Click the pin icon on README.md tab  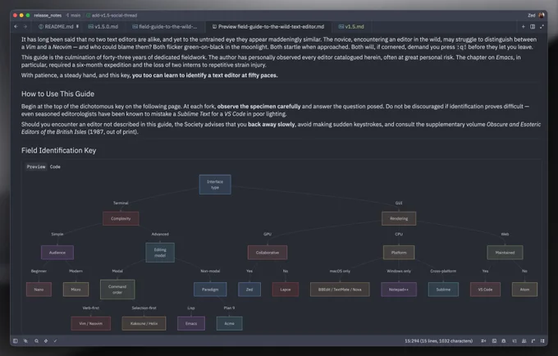click(77, 27)
